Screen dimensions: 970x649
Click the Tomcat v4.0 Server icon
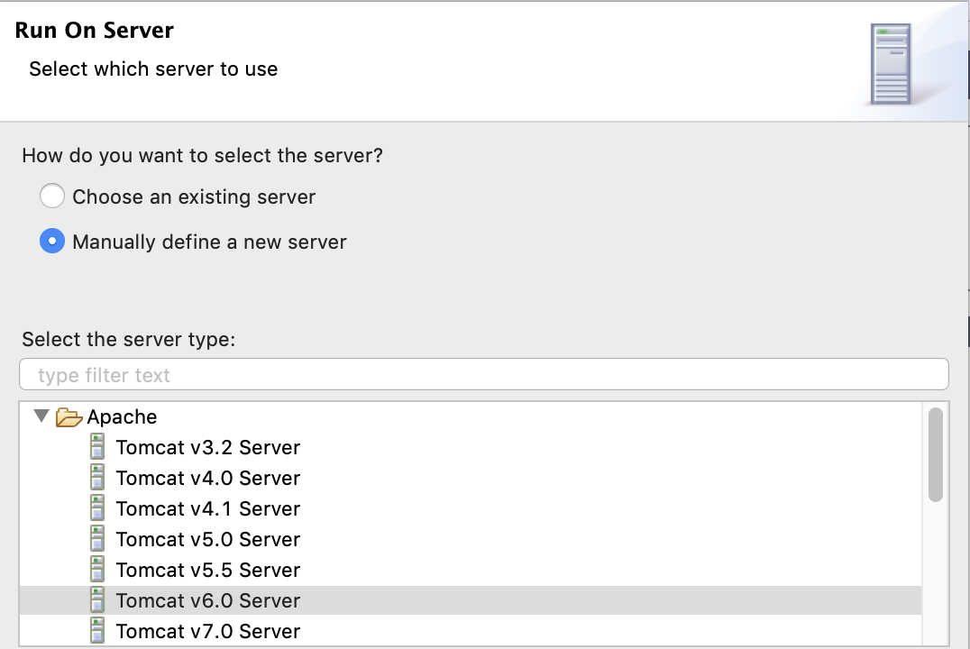[97, 477]
